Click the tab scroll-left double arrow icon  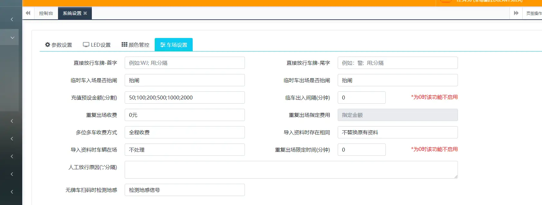click(x=28, y=13)
